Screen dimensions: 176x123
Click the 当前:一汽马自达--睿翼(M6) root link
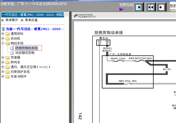coord(35,29)
